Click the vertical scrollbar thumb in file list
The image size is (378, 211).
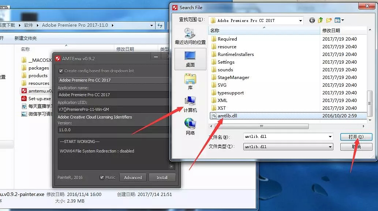(370, 103)
